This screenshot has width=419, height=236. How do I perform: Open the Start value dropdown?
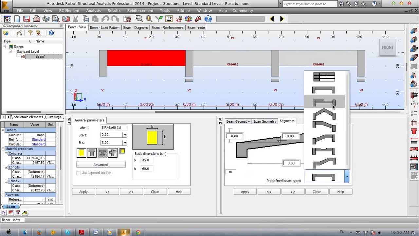tap(125, 135)
